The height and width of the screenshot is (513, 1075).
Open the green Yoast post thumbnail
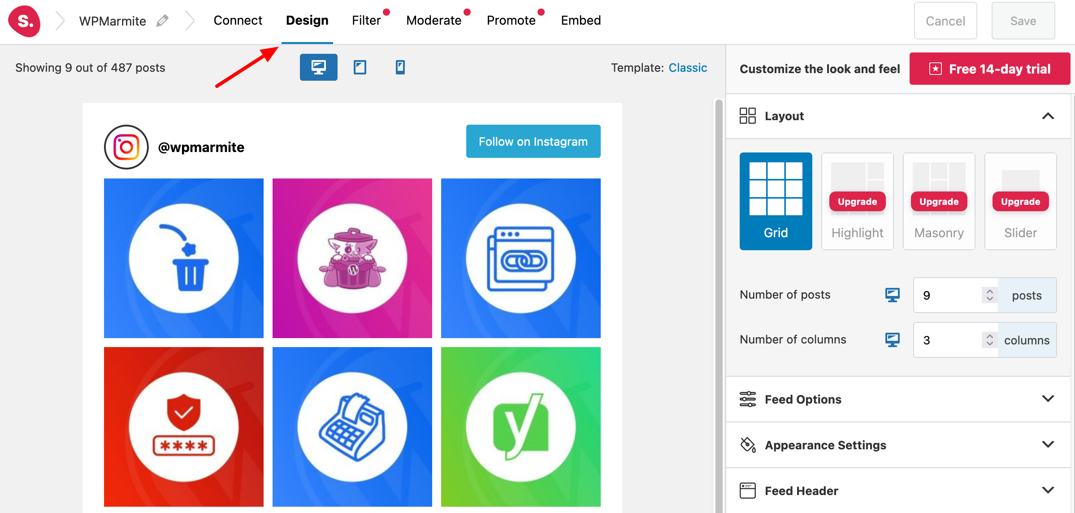[521, 427]
